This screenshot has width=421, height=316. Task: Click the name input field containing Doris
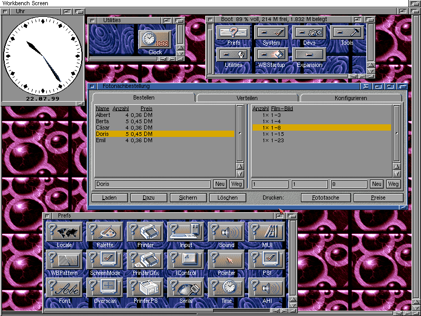152,184
